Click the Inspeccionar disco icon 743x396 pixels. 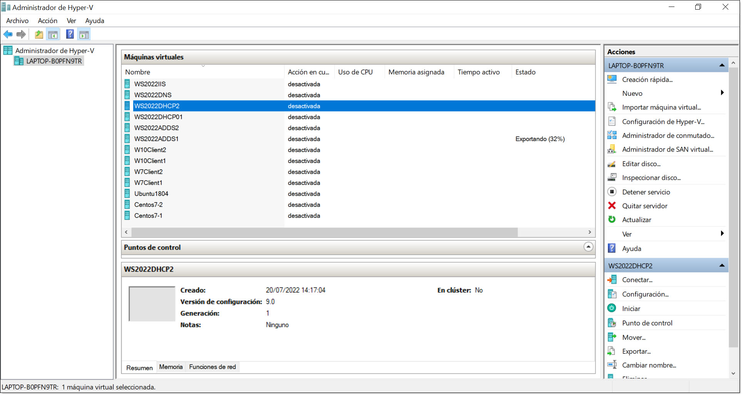612,177
